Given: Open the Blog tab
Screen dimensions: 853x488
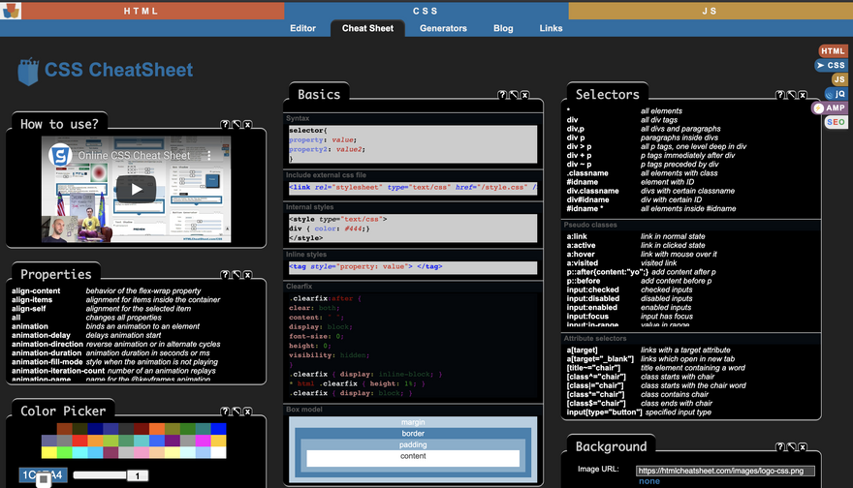Looking at the screenshot, I should click(503, 28).
